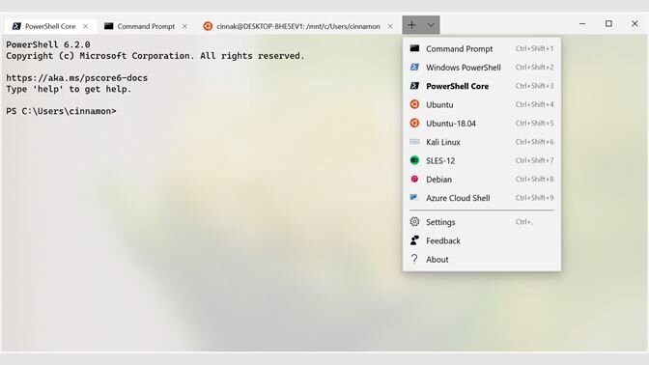Click the SLES-12 green icon
This screenshot has width=649, height=365.
coord(414,160)
